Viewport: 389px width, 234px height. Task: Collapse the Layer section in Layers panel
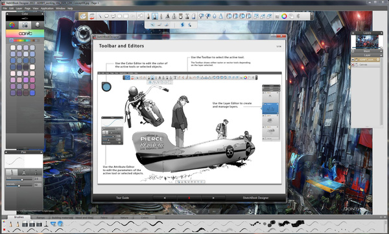click(381, 55)
